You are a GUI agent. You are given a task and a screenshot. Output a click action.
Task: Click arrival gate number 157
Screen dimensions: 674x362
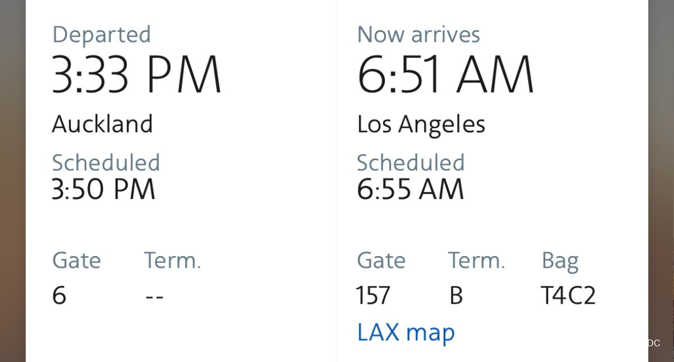[x=373, y=295]
